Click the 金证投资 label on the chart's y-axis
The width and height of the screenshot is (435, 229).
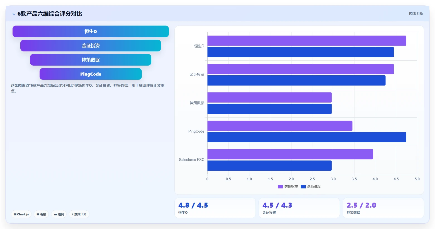point(197,74)
